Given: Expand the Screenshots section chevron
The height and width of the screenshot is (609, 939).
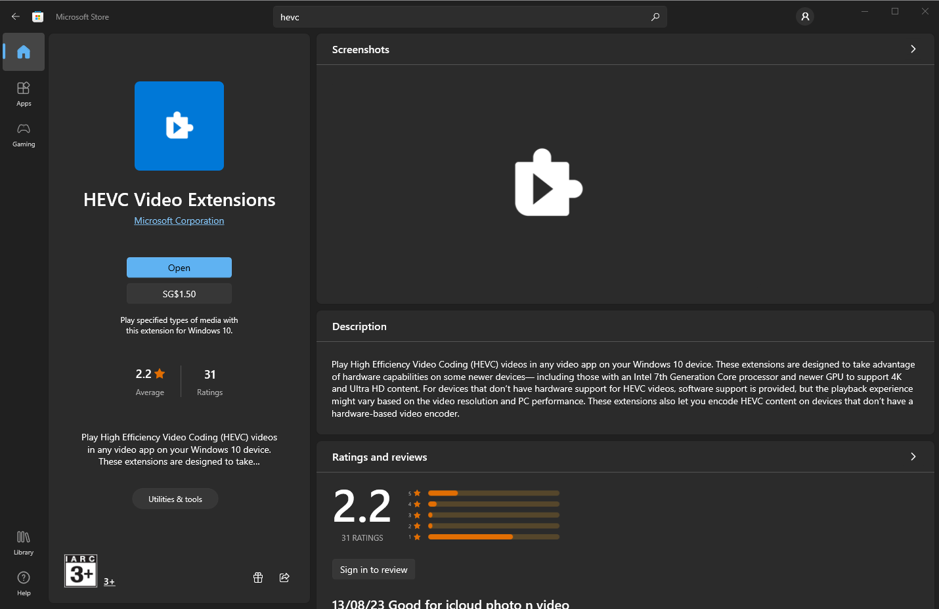Looking at the screenshot, I should tap(913, 49).
